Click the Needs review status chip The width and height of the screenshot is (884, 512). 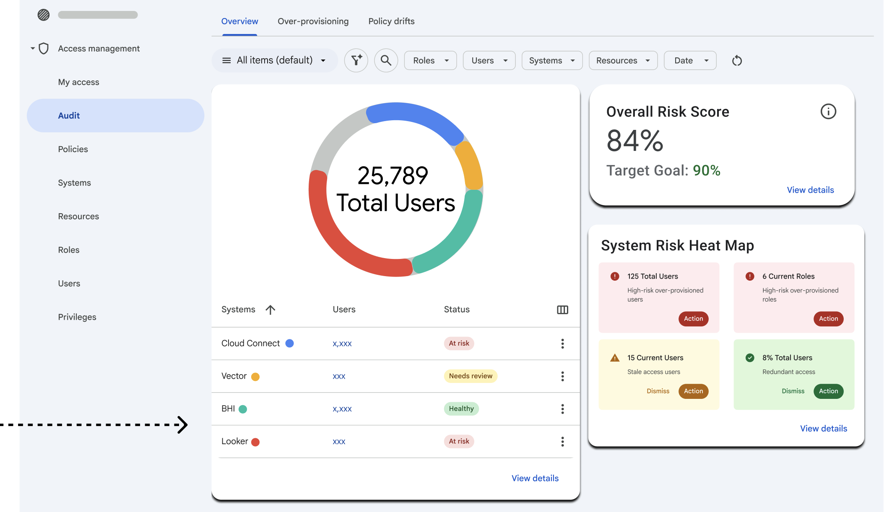[471, 376]
